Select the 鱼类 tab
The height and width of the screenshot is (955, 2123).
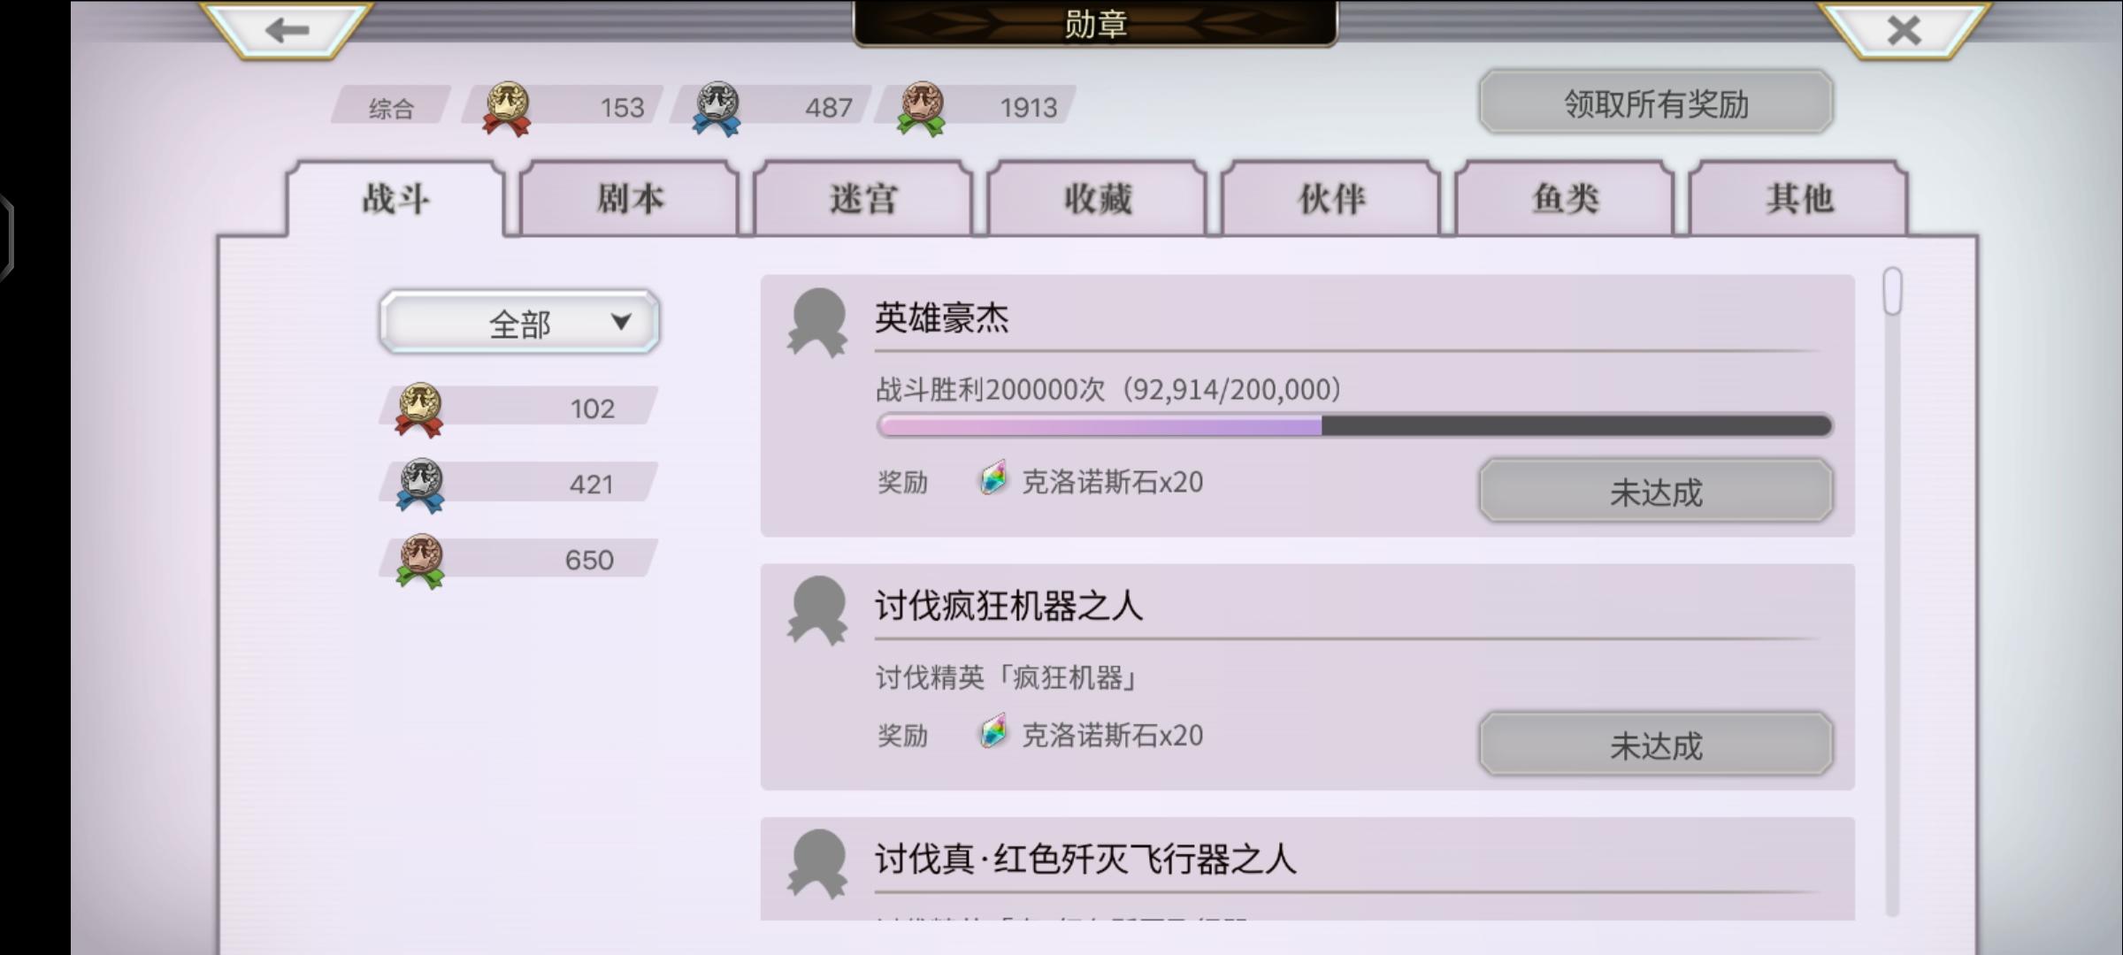pyautogui.click(x=1565, y=199)
